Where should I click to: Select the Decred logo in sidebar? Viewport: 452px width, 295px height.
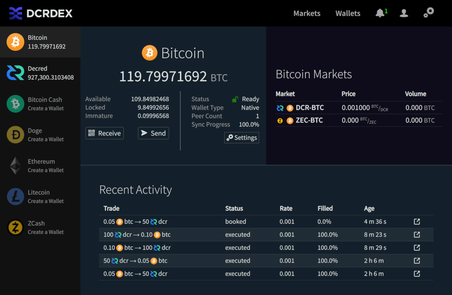(15, 73)
